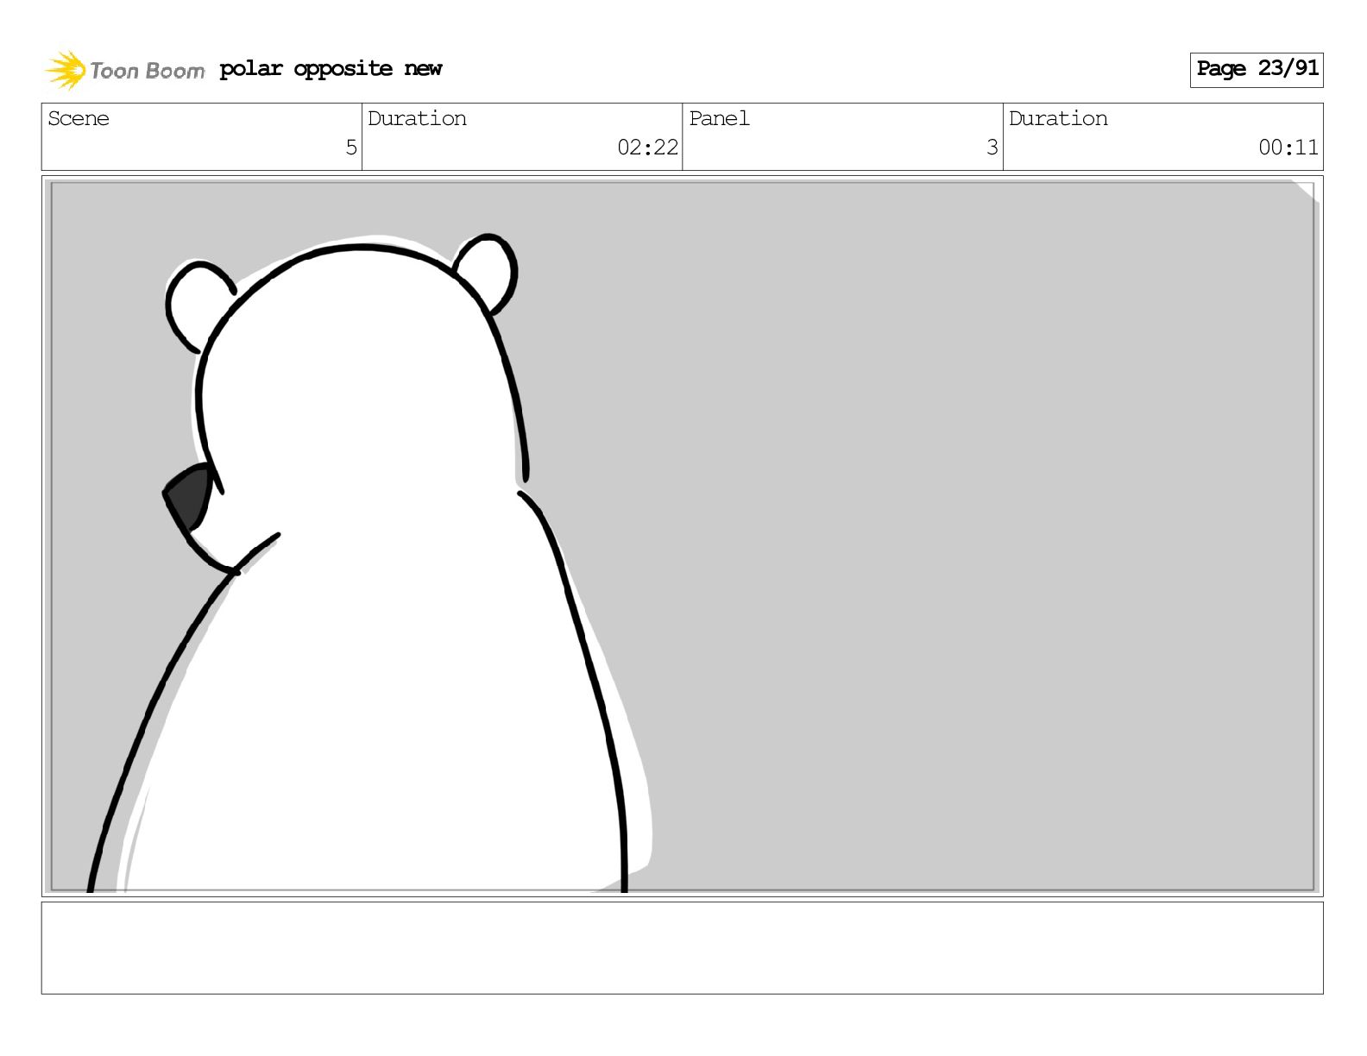Select panel number value 3
Screen dimensions: 1367x1056
pos(992,148)
